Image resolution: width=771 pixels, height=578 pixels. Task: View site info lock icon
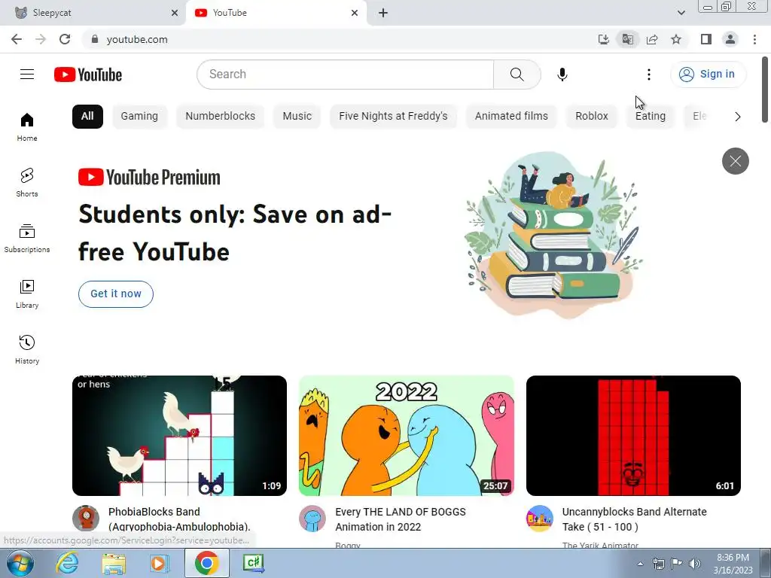[95, 39]
